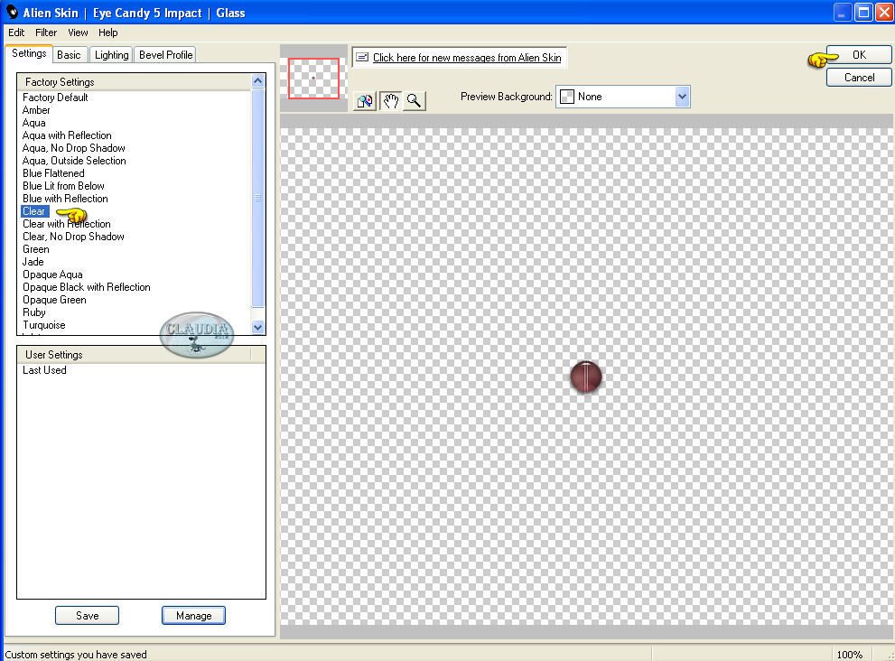Viewport: 895px width, 661px height.
Task: Select the Last Used user setting
Action: coord(44,370)
